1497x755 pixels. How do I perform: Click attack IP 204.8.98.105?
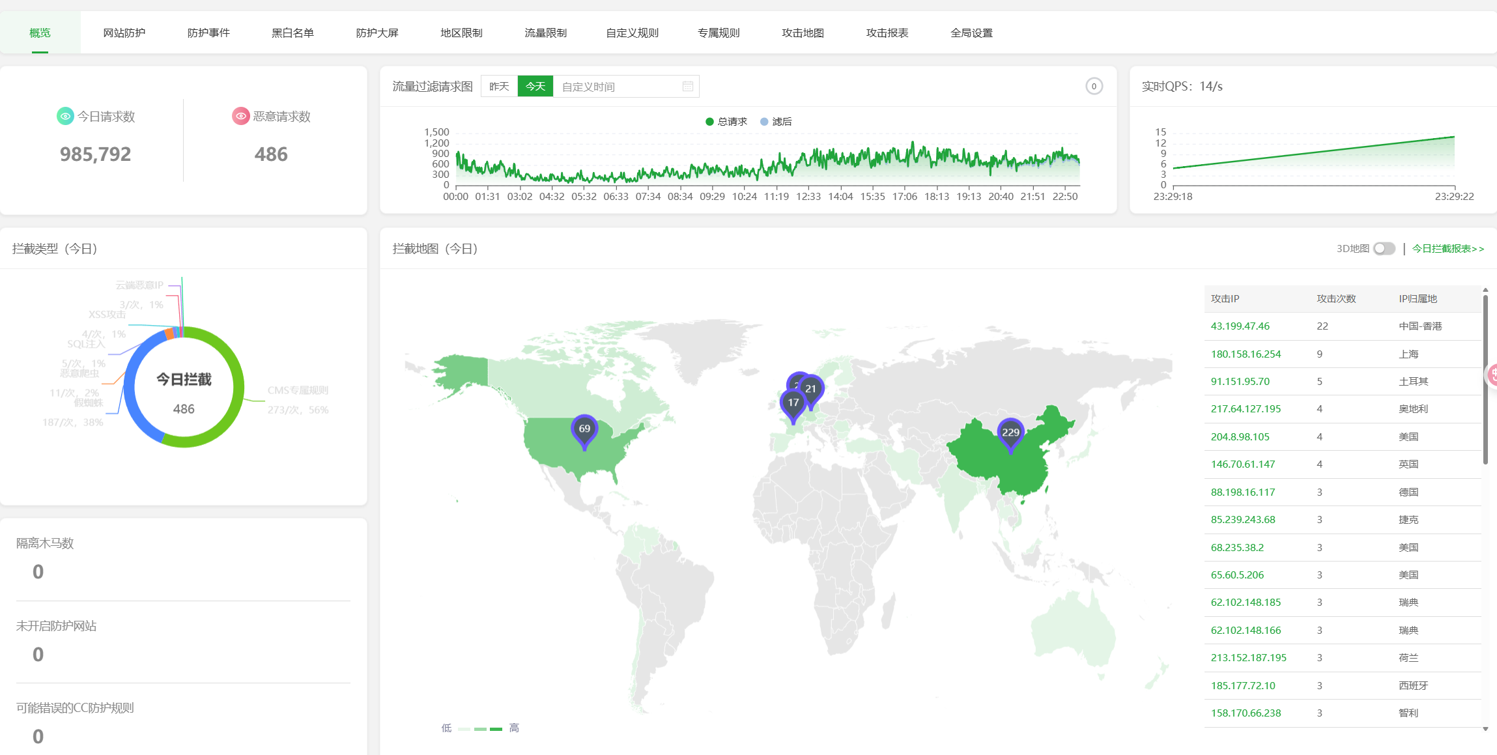click(1240, 437)
